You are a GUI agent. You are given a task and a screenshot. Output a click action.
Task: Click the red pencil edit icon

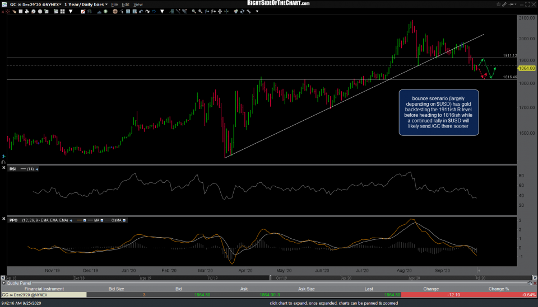83,11
